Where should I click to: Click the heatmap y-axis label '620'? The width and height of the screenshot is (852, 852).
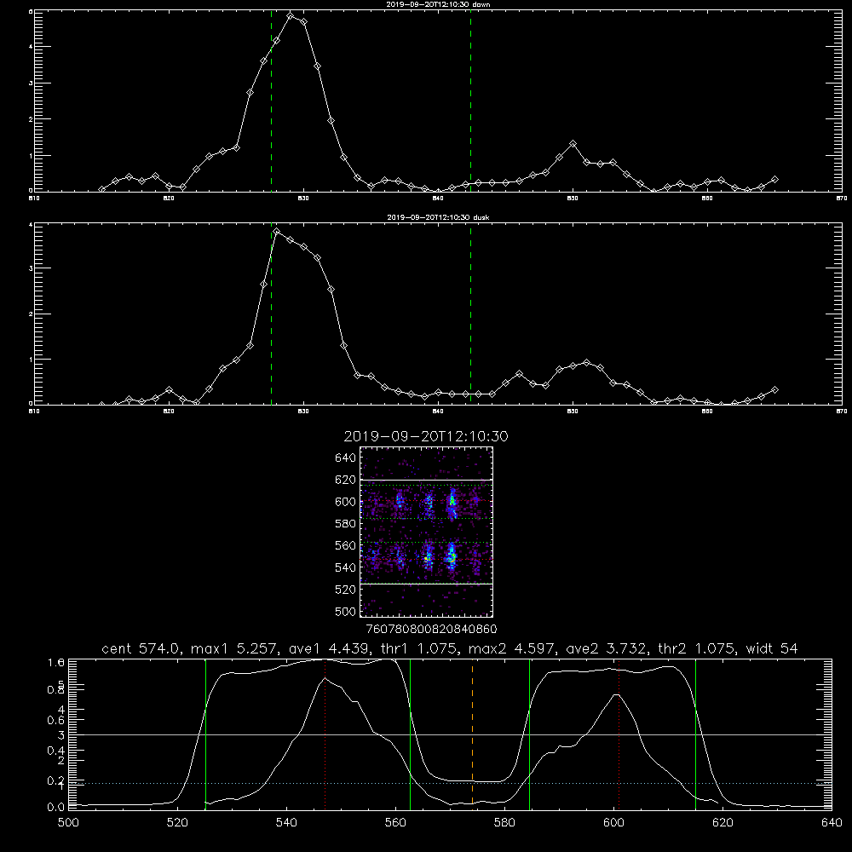(x=346, y=480)
